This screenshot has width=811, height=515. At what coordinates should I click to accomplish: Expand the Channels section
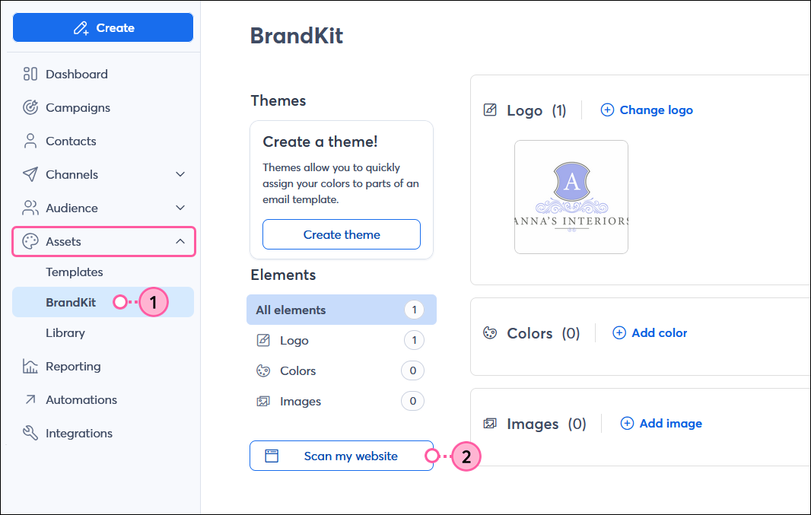click(180, 174)
